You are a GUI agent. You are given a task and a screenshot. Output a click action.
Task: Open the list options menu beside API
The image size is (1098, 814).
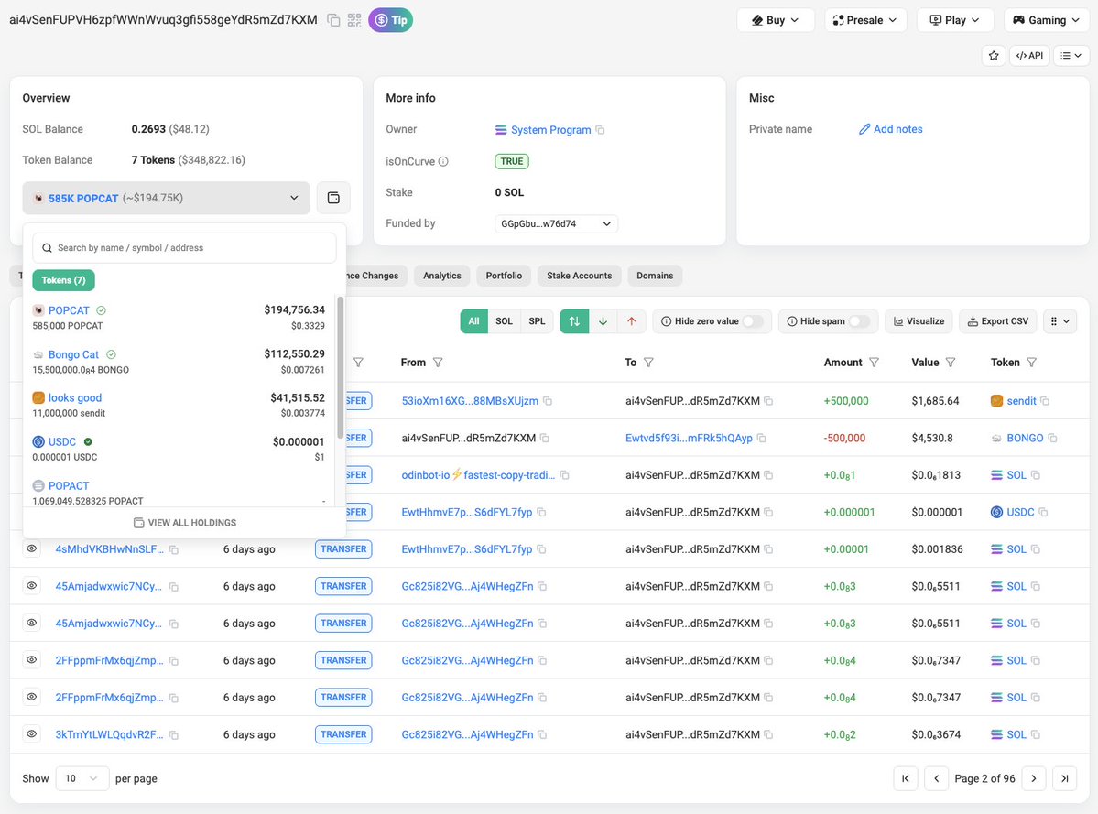pos(1071,55)
